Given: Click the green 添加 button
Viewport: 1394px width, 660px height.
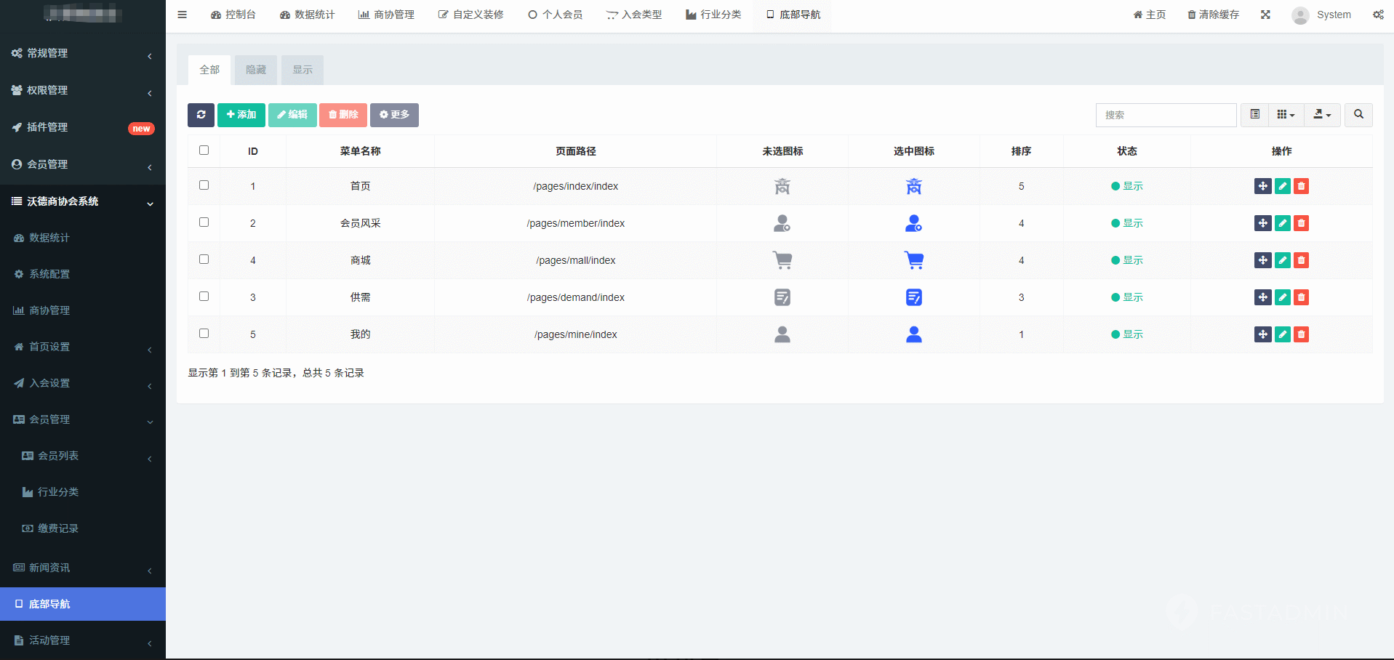Looking at the screenshot, I should [x=241, y=115].
